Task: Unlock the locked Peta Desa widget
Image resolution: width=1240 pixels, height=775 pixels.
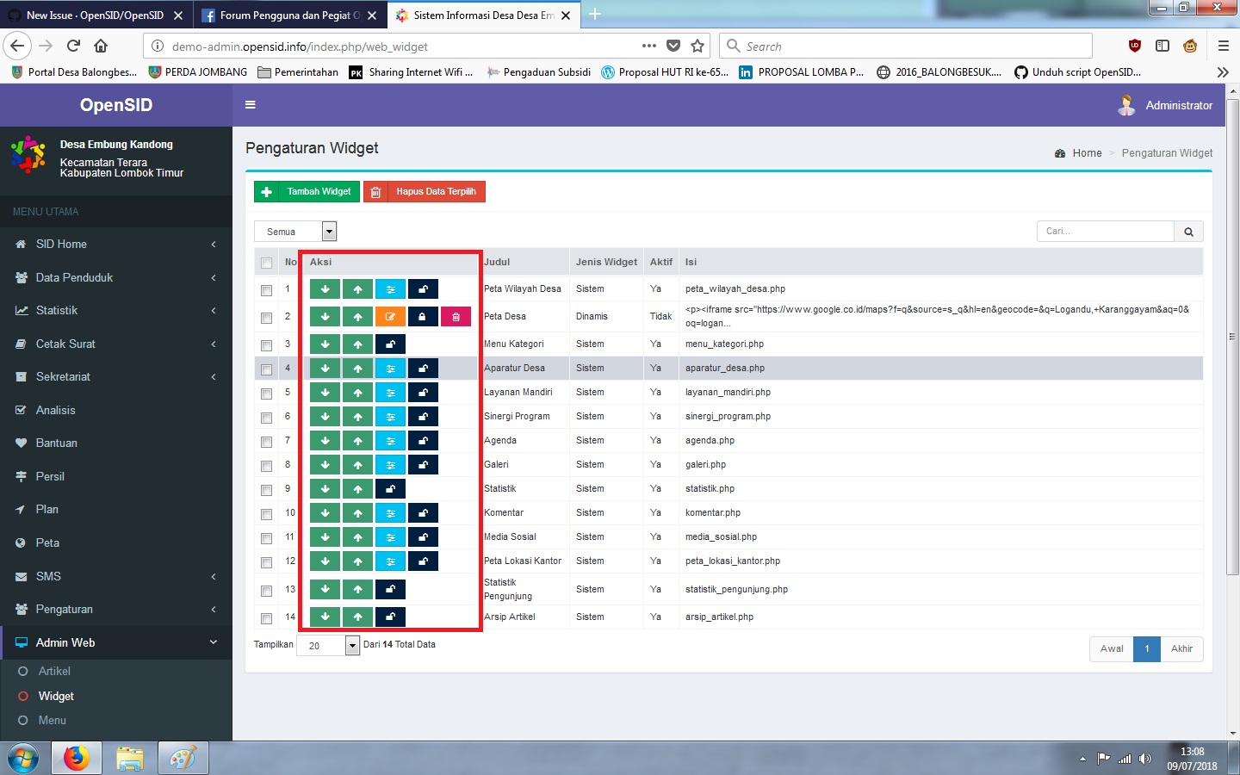Action: [x=423, y=316]
